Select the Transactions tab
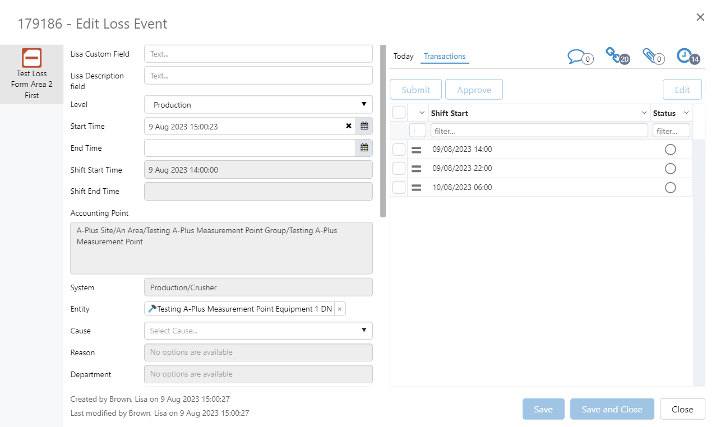 pos(445,56)
